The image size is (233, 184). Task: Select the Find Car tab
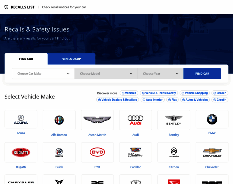tap(26, 59)
